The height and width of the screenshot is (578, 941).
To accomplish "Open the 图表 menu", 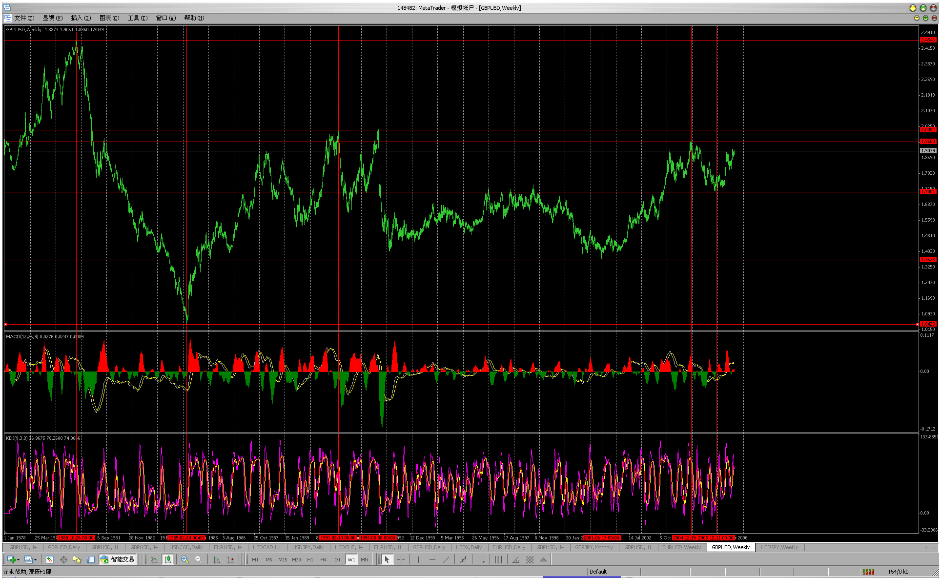I will [109, 18].
